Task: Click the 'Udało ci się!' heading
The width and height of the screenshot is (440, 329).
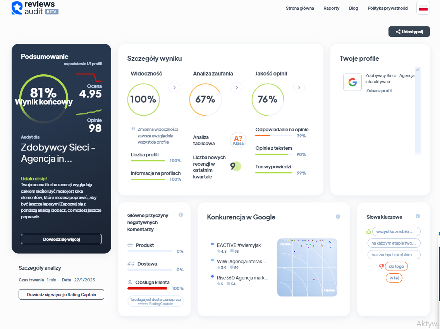Action: click(34, 178)
